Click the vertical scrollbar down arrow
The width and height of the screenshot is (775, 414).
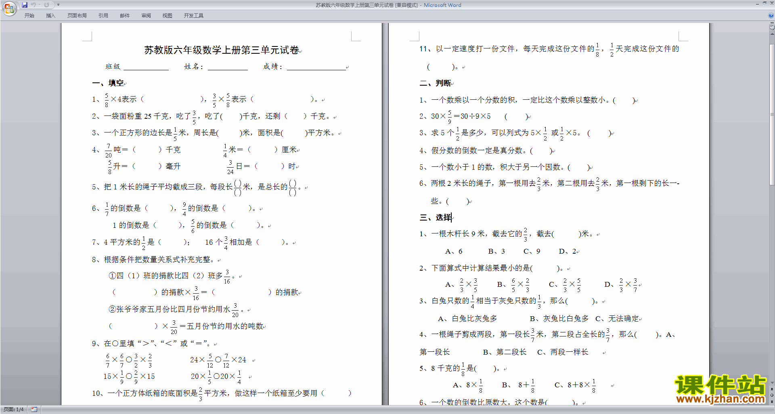772,382
